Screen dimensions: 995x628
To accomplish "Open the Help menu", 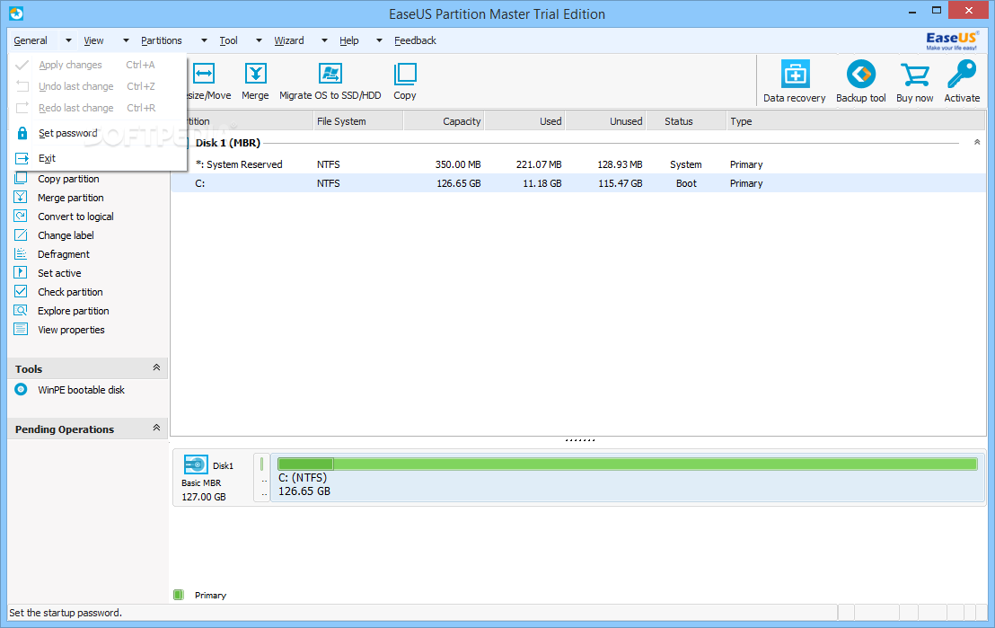I will [349, 40].
